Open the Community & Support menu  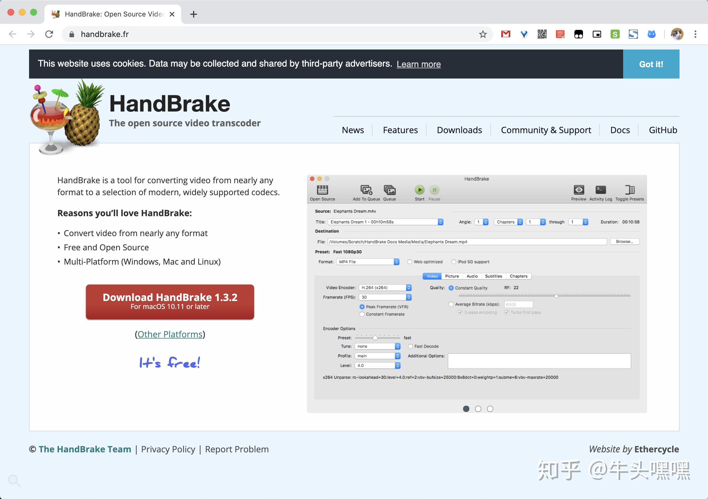coord(546,130)
